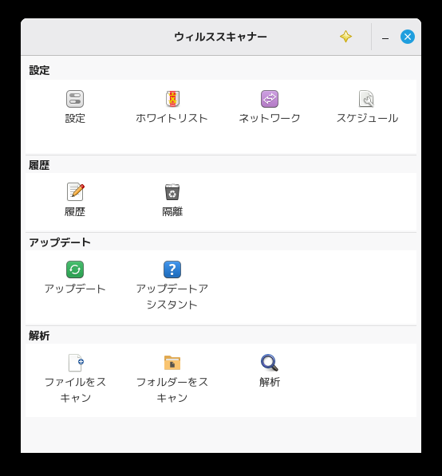Image resolution: width=442 pixels, height=476 pixels.
Task: Open the スケジュール scheduler icon
Action: [x=367, y=99]
